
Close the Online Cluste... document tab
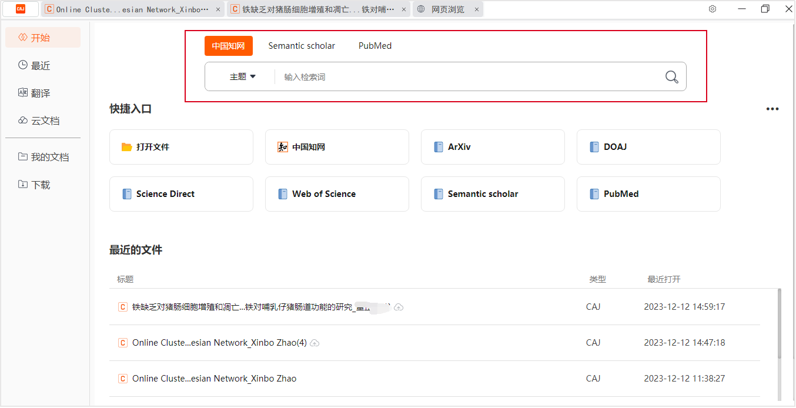(219, 9)
